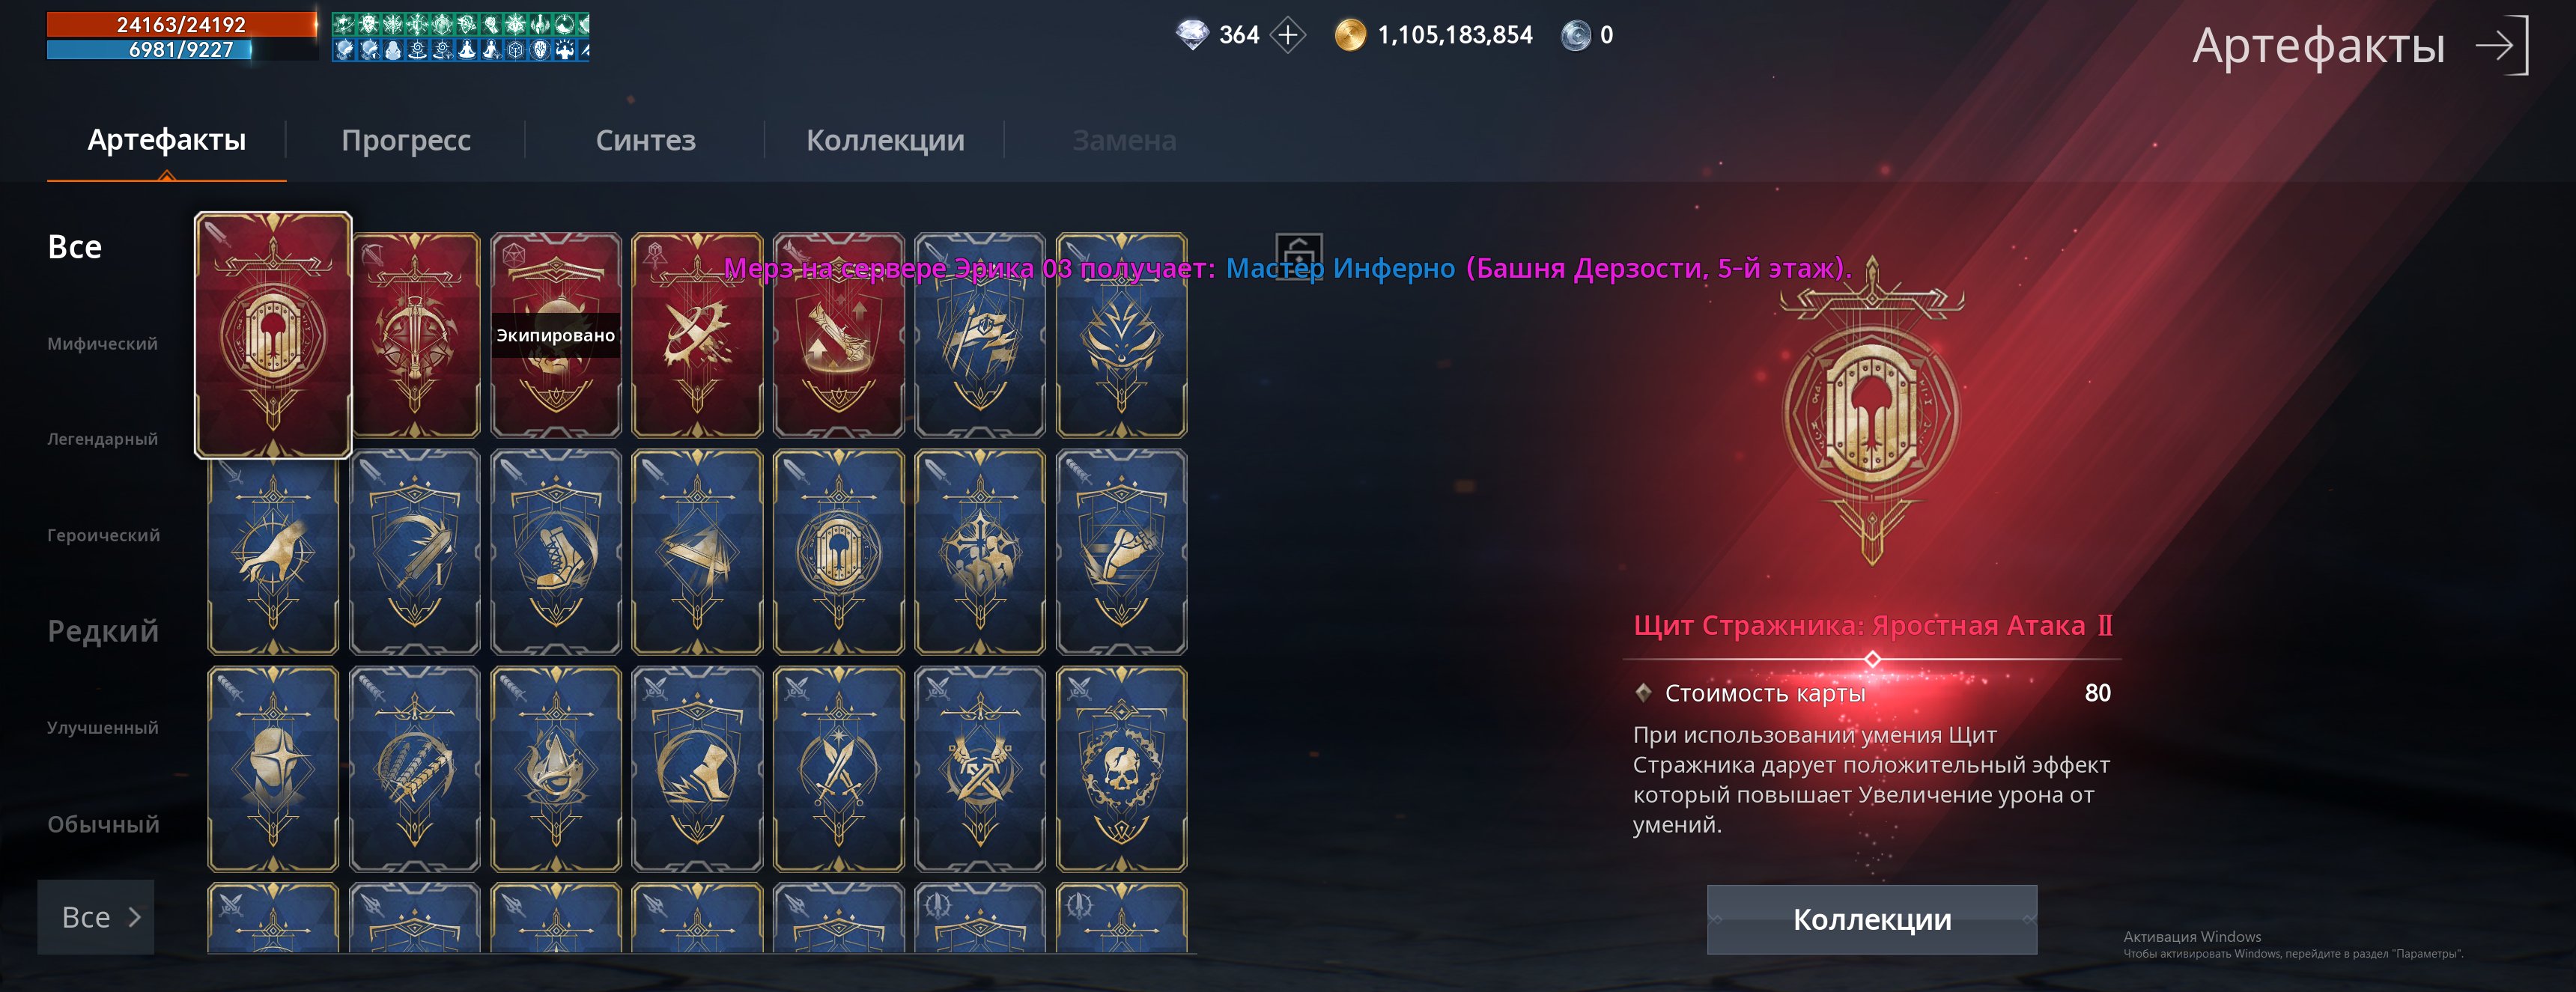Filter artifacts by Мифический rarity
Viewport: 2576px width, 992px height.
click(102, 343)
